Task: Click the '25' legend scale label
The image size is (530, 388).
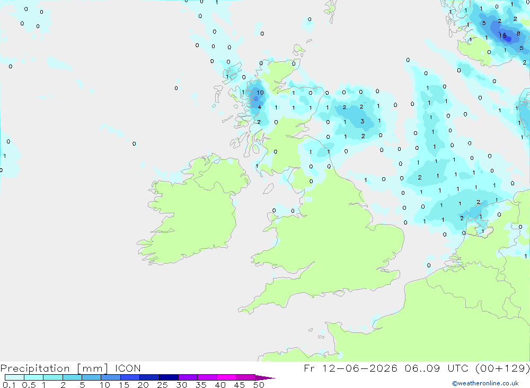Action: click(x=162, y=385)
